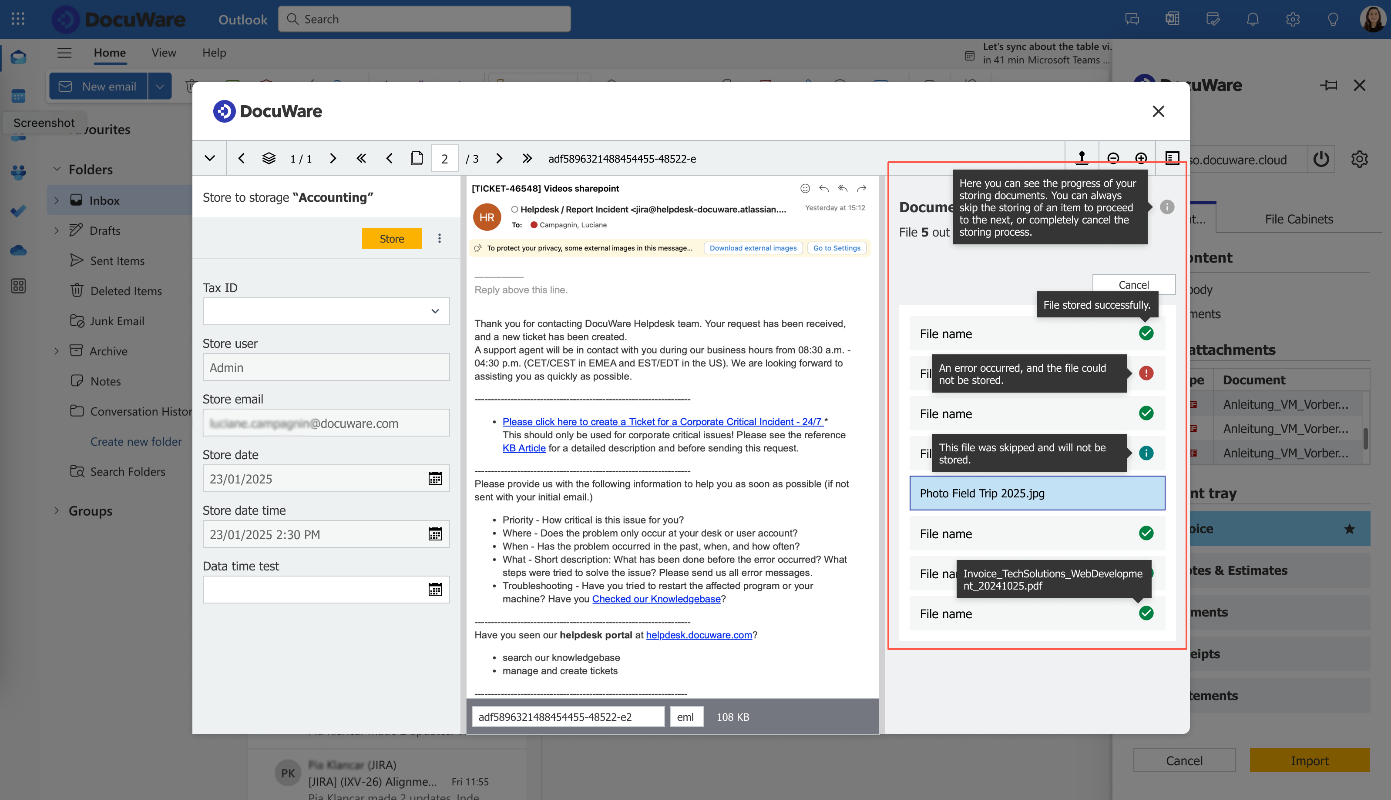This screenshot has width=1391, height=800.
Task: Open the File Cabinets tab
Action: pos(1299,219)
